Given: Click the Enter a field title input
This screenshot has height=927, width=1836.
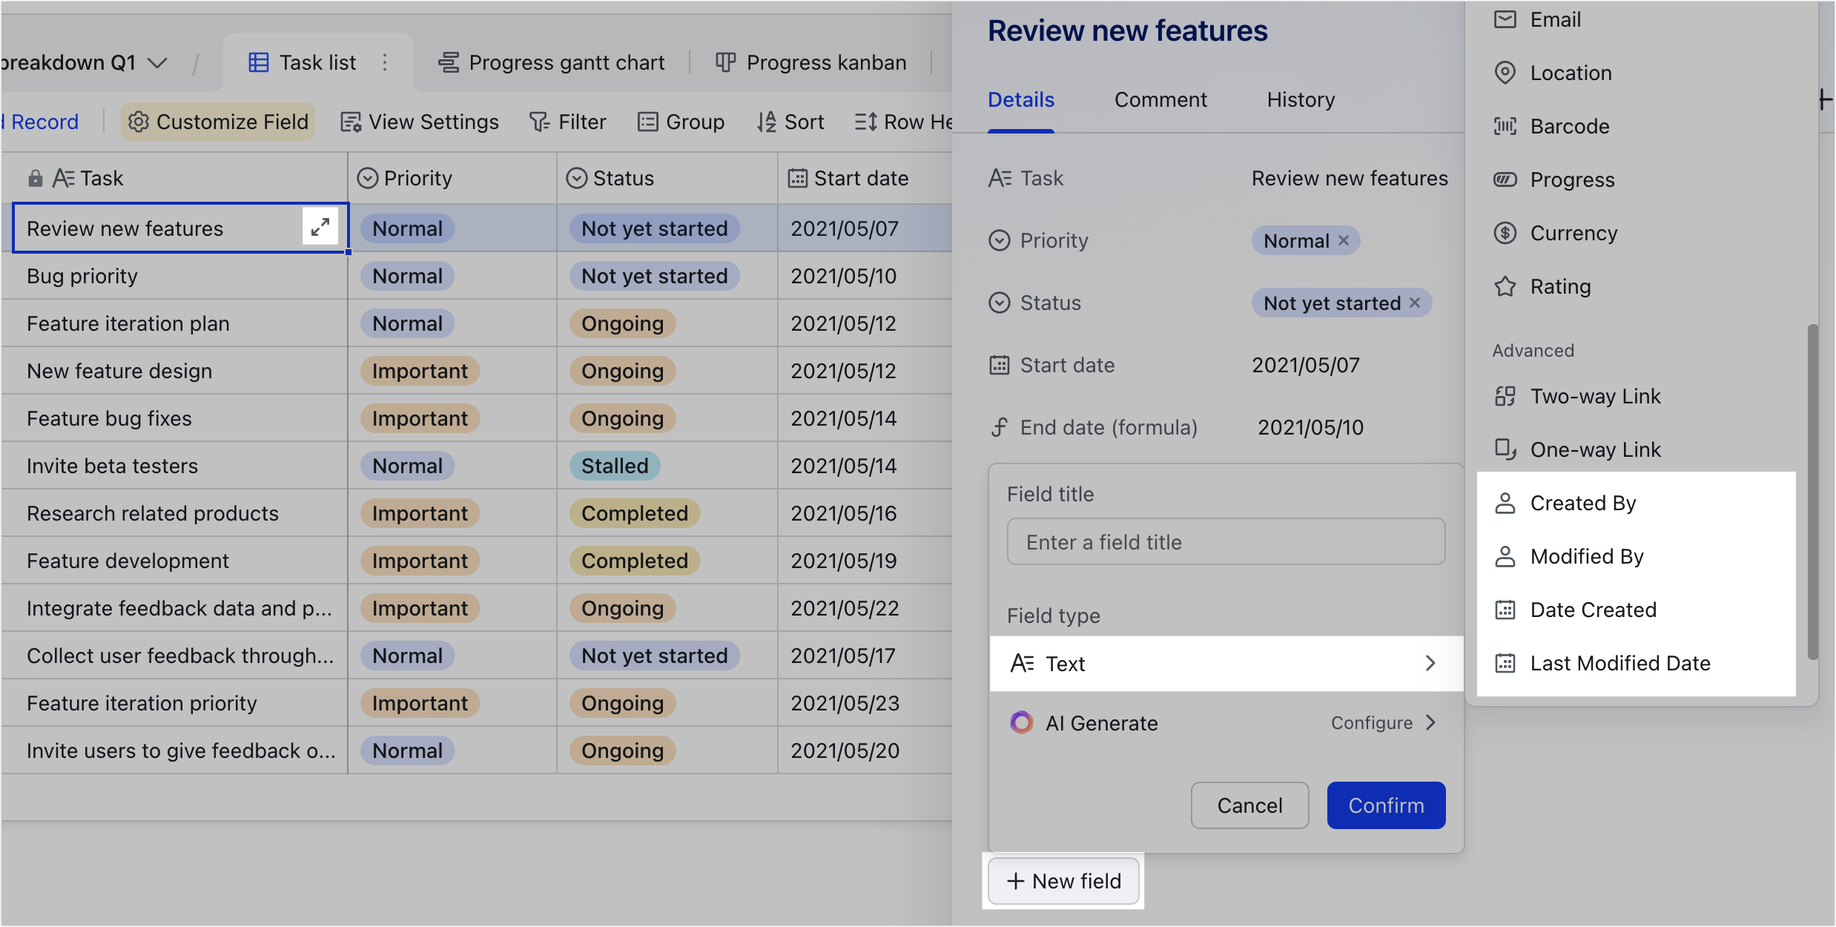Looking at the screenshot, I should (x=1225, y=542).
